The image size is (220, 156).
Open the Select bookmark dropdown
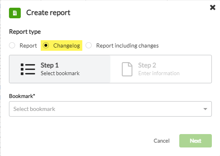110,109
